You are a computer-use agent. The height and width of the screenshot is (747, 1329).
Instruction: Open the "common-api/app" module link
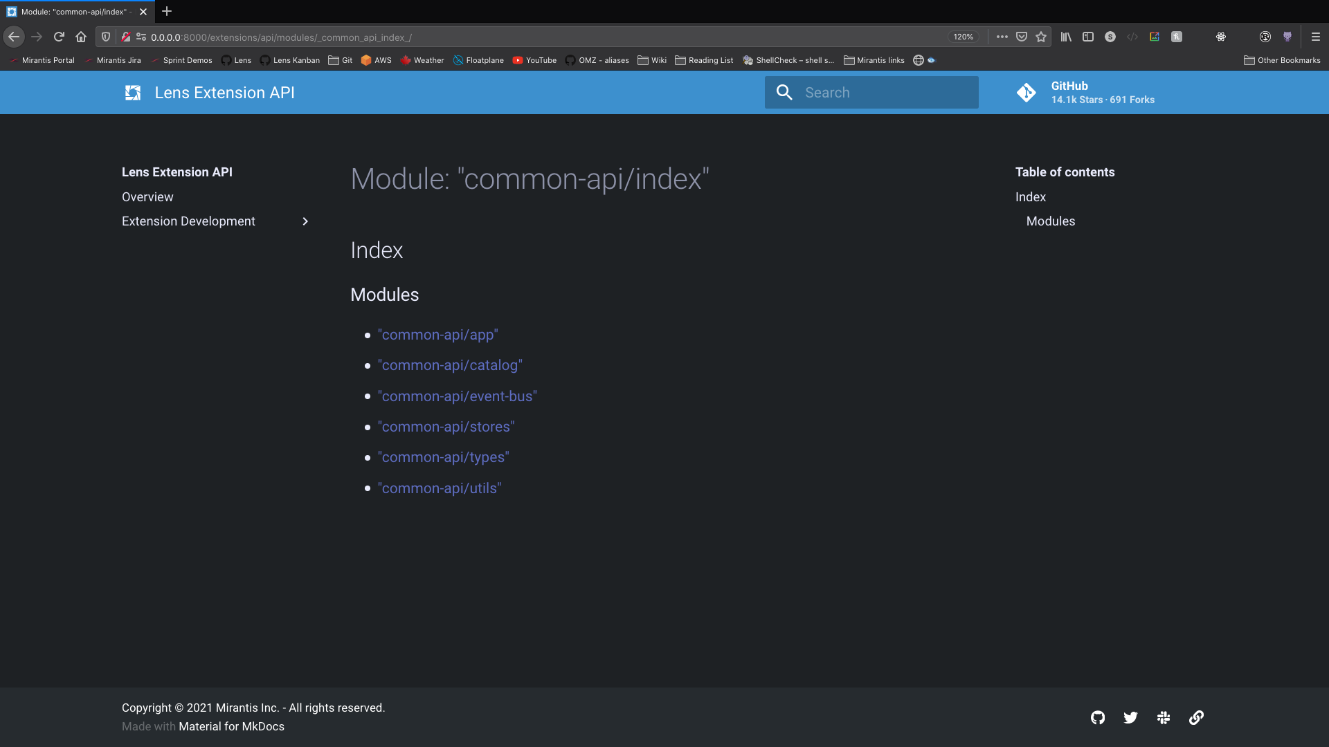[438, 335]
